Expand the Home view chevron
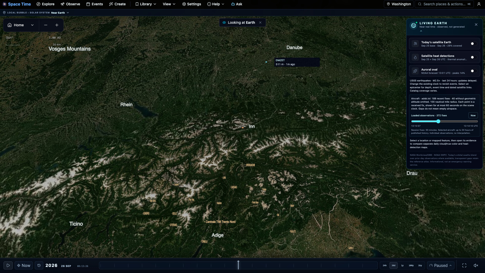 pos(32,25)
